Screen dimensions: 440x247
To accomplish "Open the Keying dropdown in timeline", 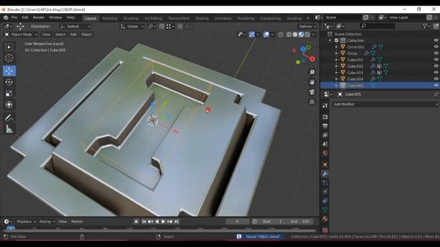I will [47, 222].
